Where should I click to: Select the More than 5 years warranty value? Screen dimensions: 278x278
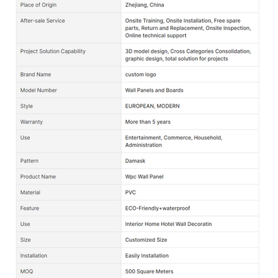point(148,122)
